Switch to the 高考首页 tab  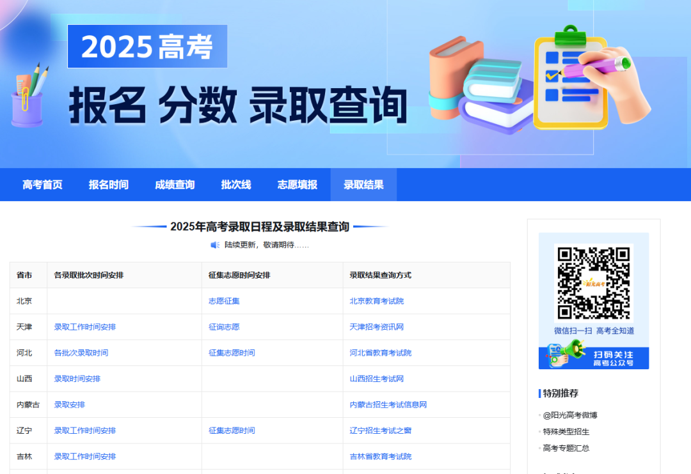41,185
